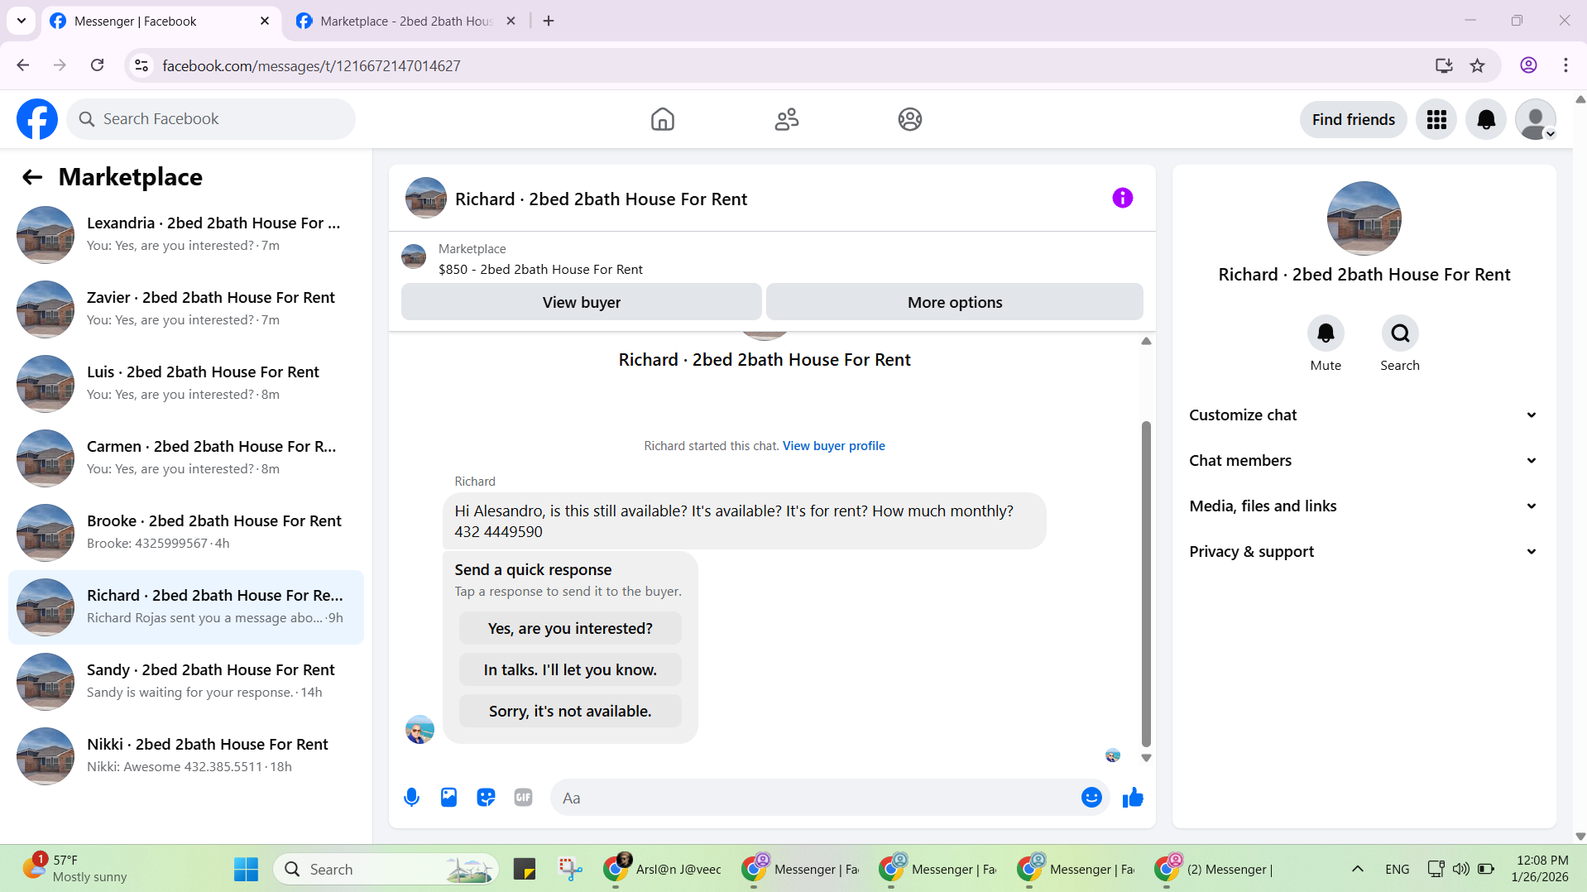Open the account profile avatar menu

pos(1536,119)
